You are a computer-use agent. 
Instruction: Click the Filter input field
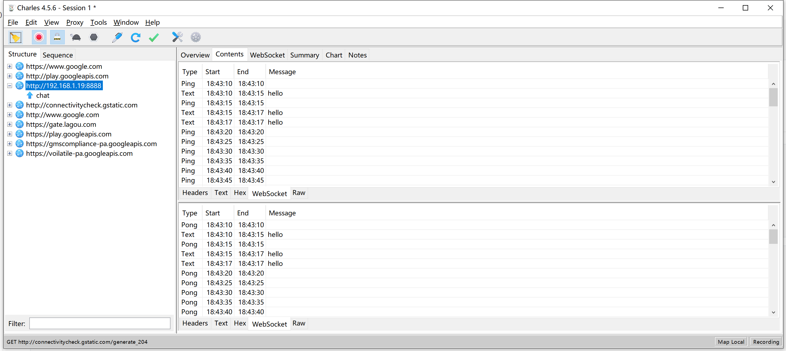pyautogui.click(x=100, y=324)
